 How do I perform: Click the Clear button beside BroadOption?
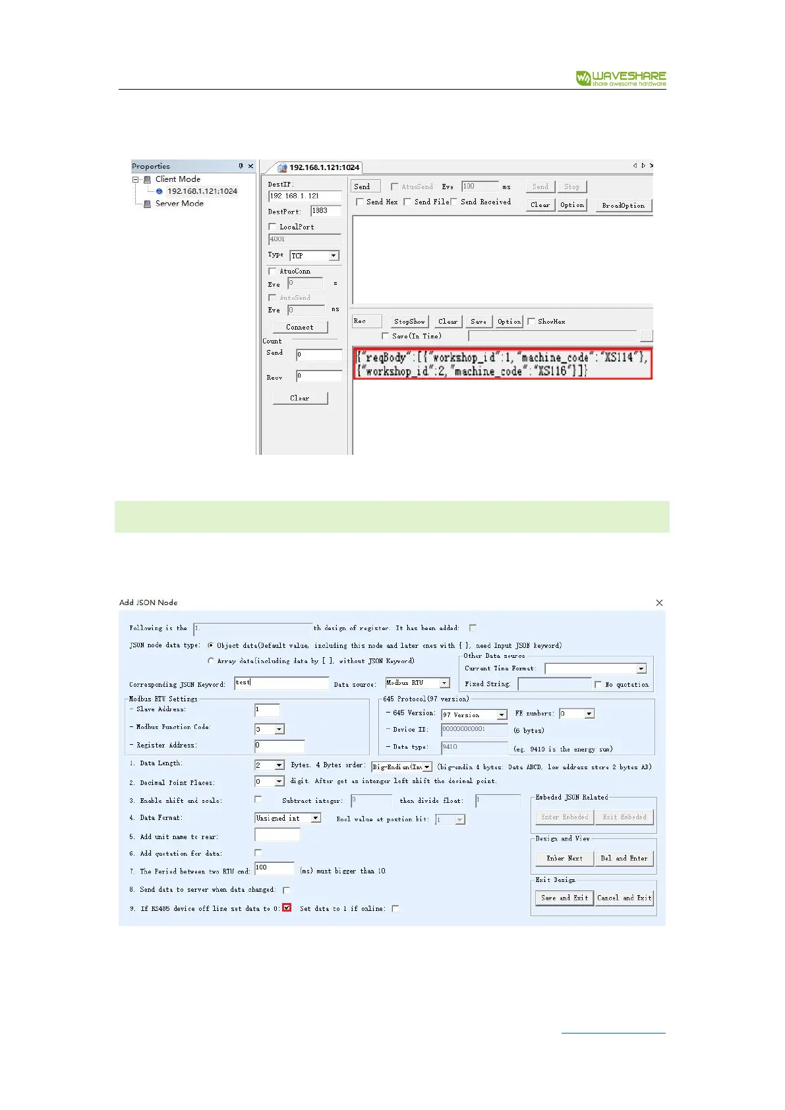540,205
